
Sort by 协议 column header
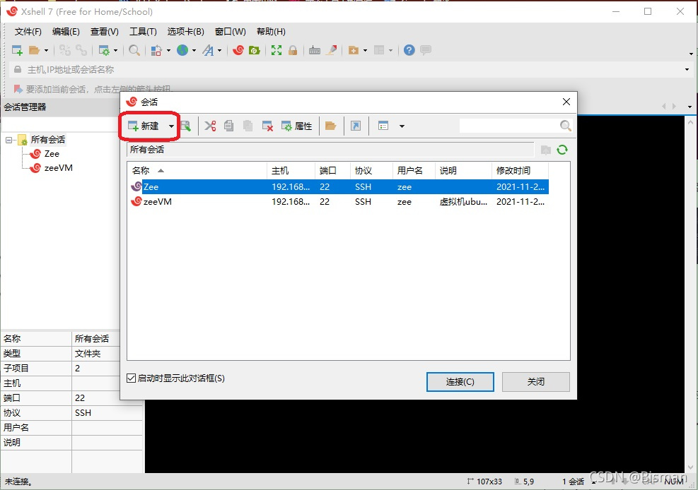(371, 171)
